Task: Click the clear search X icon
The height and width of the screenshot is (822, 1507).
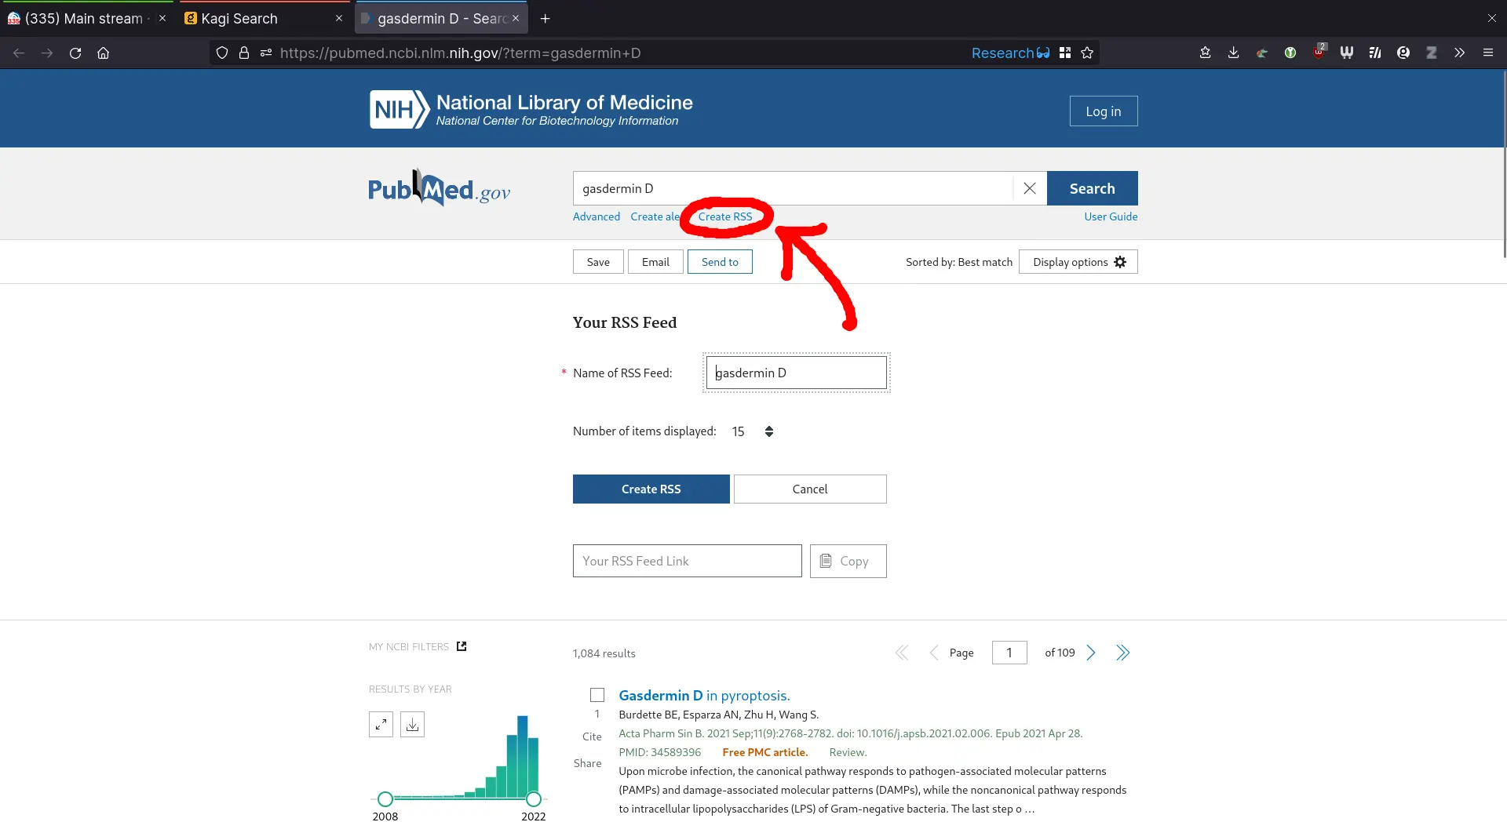Action: point(1029,188)
